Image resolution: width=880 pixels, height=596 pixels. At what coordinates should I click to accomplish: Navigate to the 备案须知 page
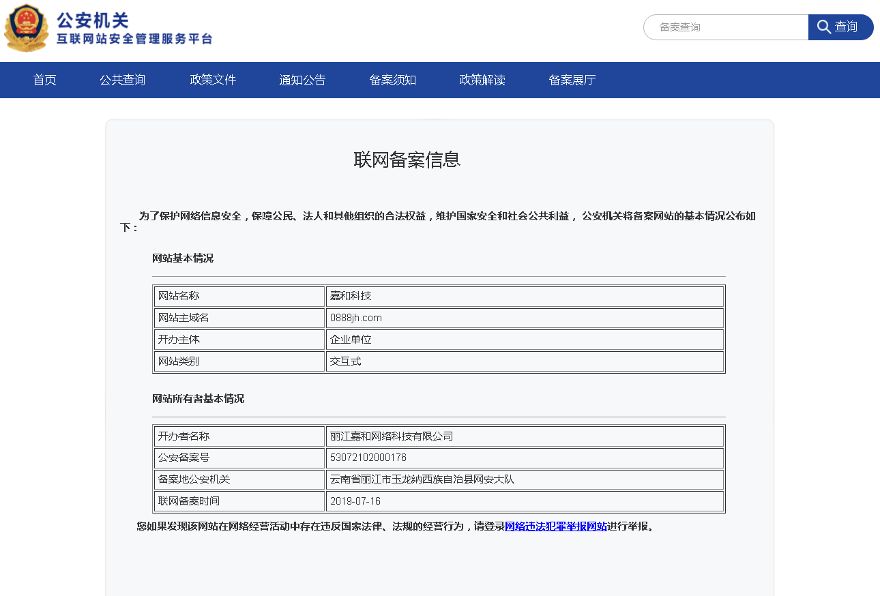pos(393,80)
